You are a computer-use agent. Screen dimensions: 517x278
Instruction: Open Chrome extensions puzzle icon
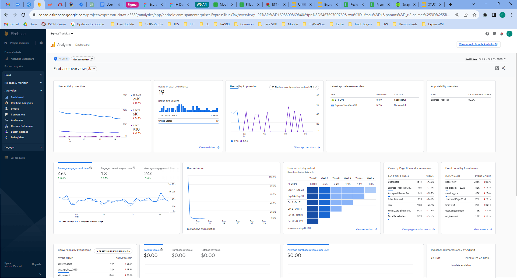pyautogui.click(x=485, y=15)
